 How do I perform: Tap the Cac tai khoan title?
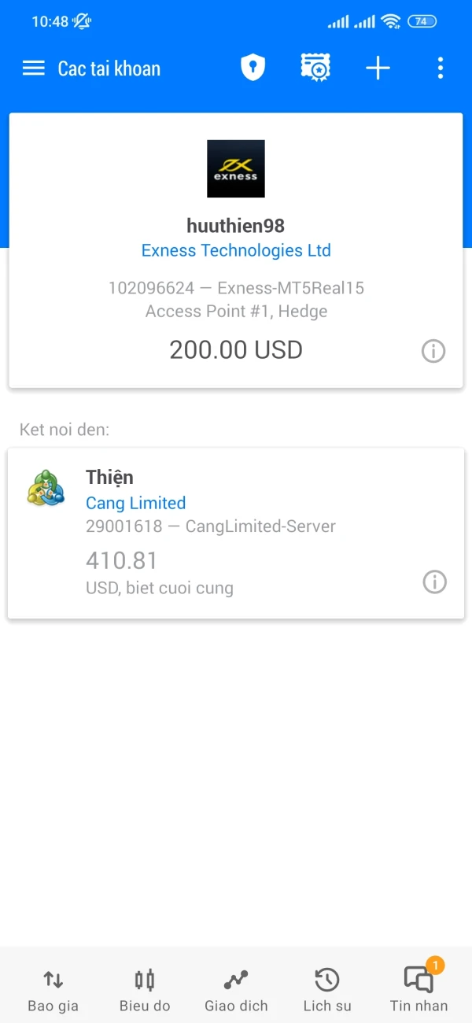tap(109, 68)
